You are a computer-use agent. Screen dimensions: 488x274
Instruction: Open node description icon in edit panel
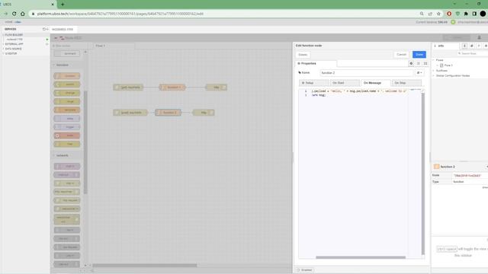tap(419, 63)
